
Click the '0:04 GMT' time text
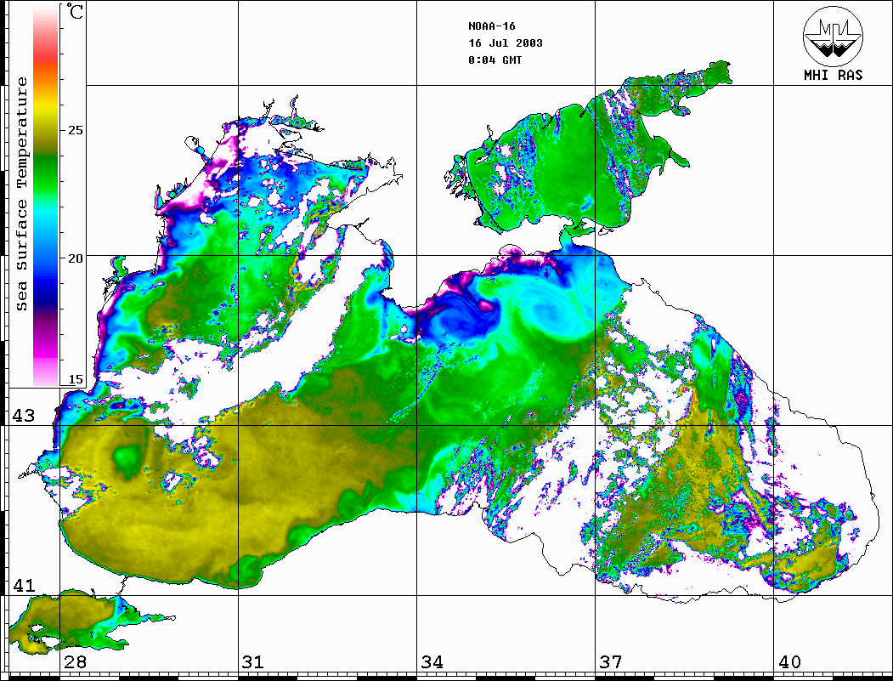(495, 60)
